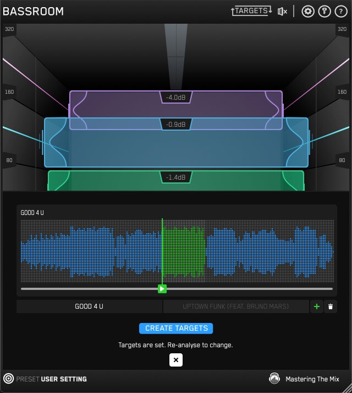
Task: Add a reference track with the green plus
Action: (x=317, y=306)
